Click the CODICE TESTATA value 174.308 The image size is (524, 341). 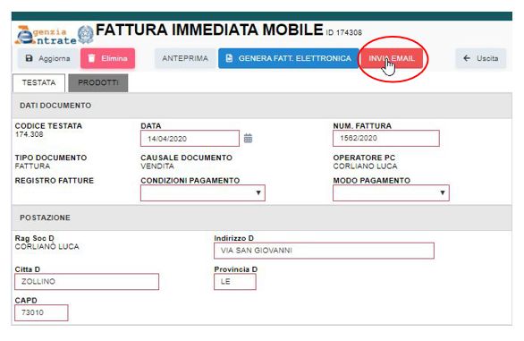[30, 134]
